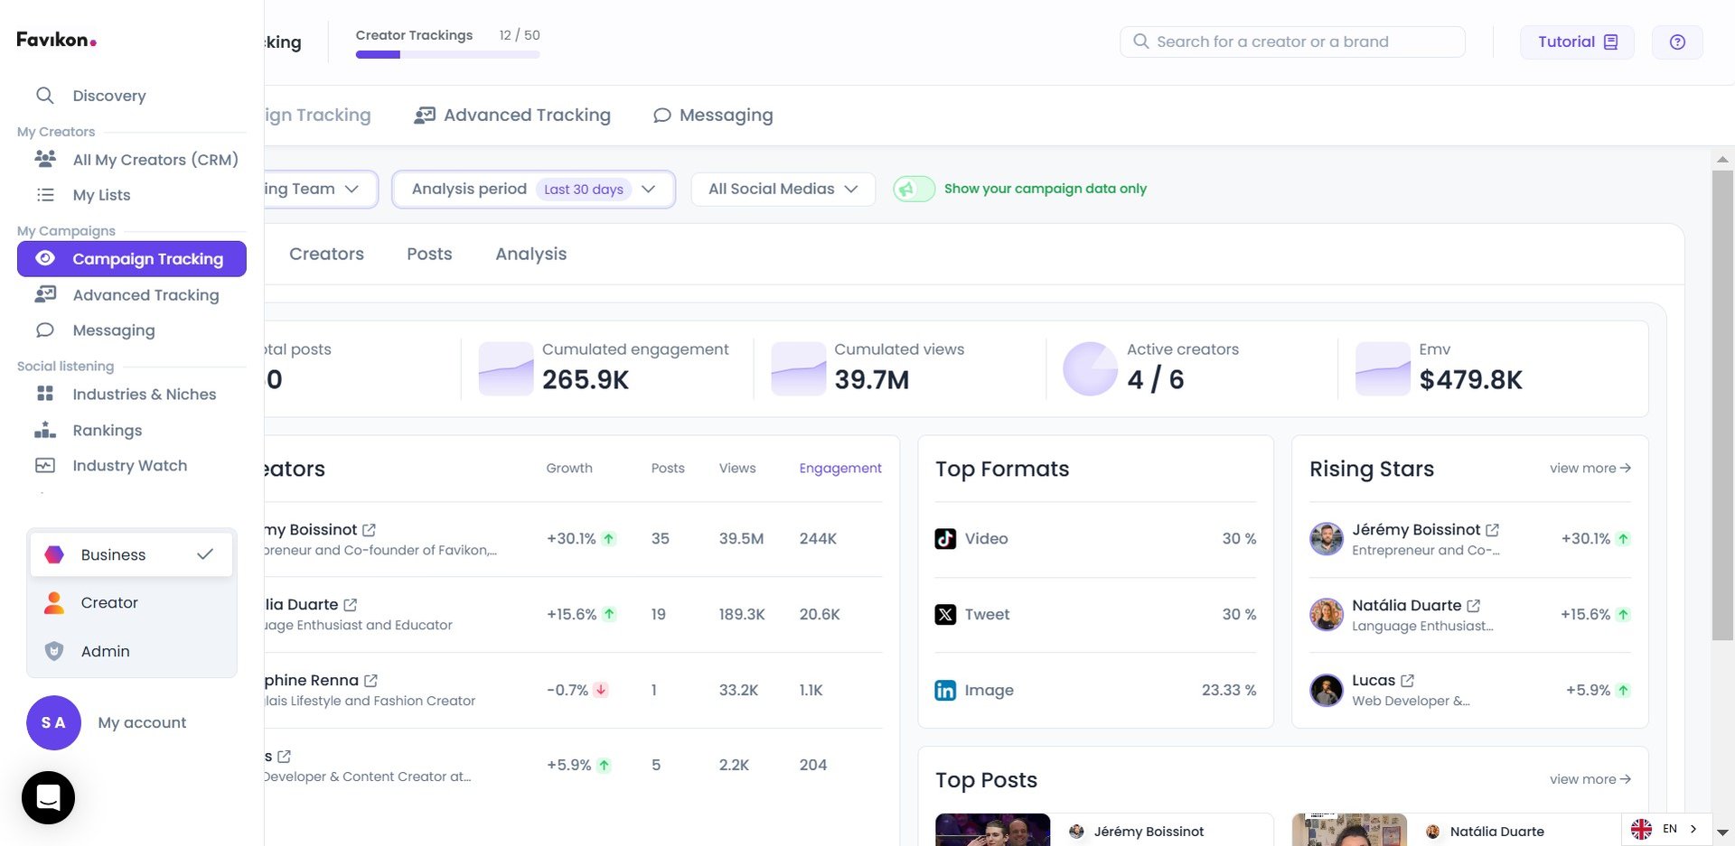
Task: Open the Intercom chat bubble icon
Action: coord(48,797)
